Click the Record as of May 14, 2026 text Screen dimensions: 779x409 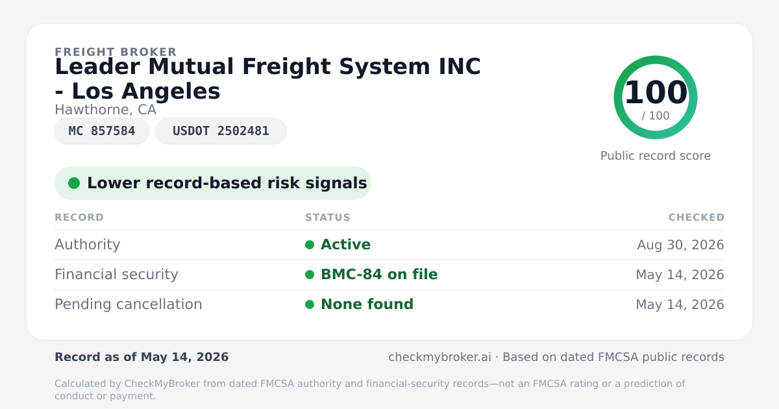coord(142,357)
